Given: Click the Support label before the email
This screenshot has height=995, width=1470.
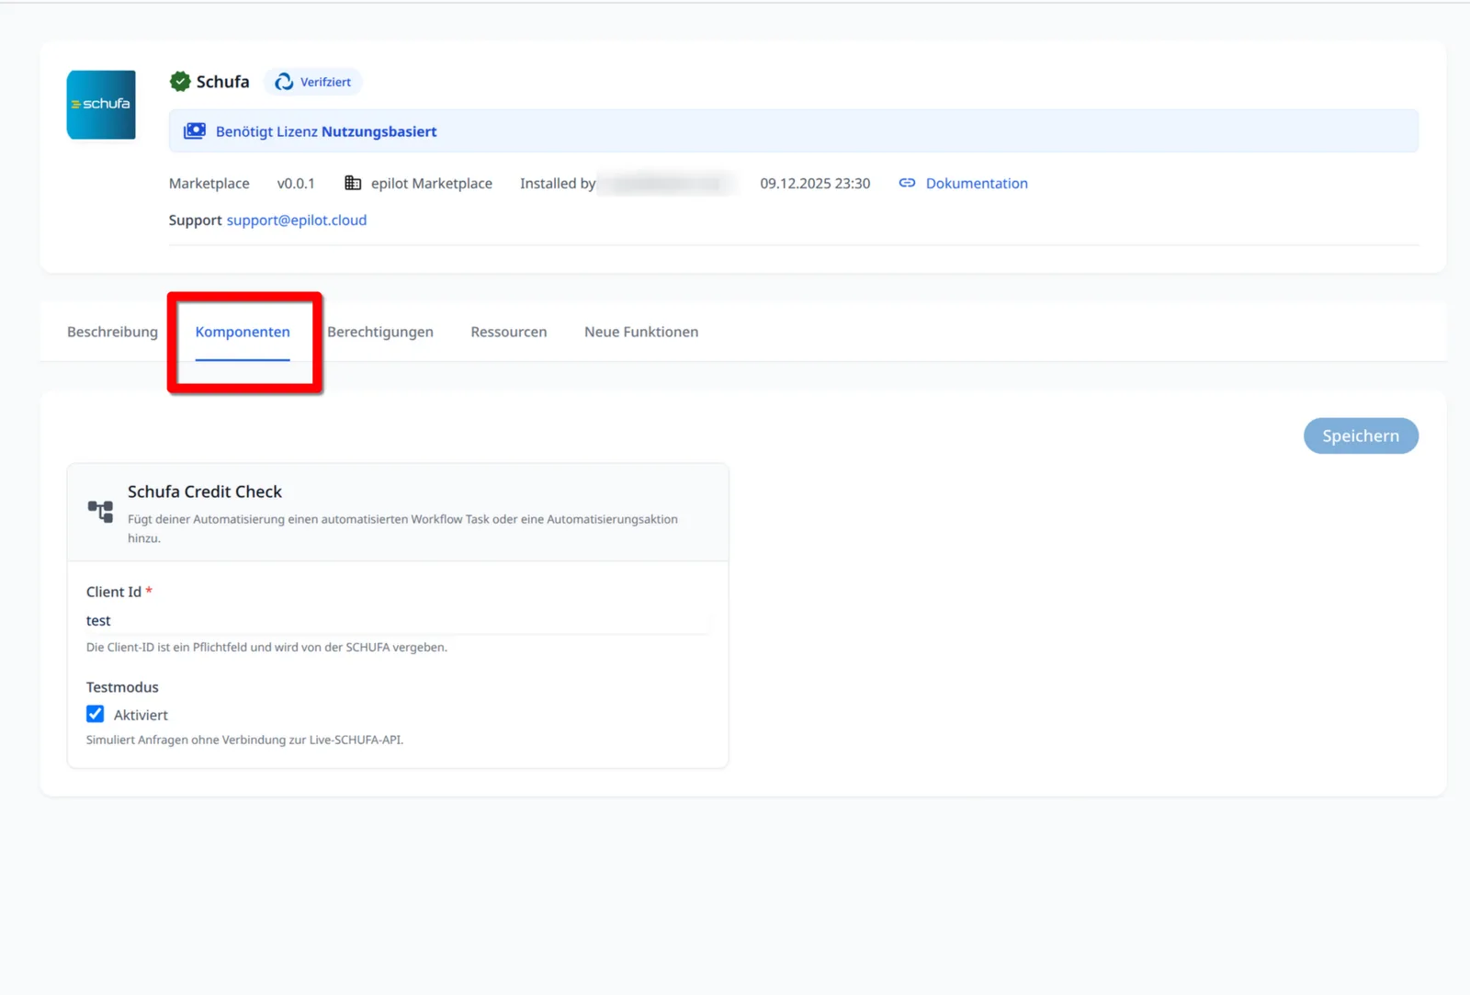Looking at the screenshot, I should 195,220.
